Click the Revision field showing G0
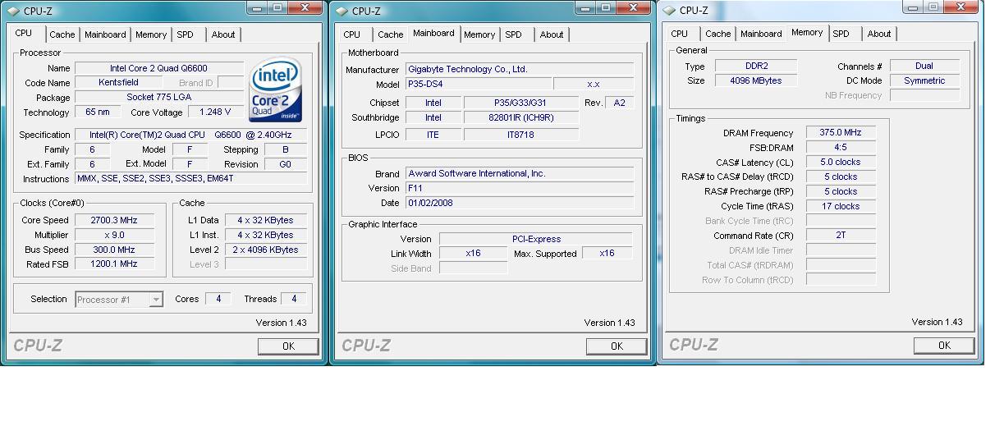The height and width of the screenshot is (431, 1004). [286, 164]
